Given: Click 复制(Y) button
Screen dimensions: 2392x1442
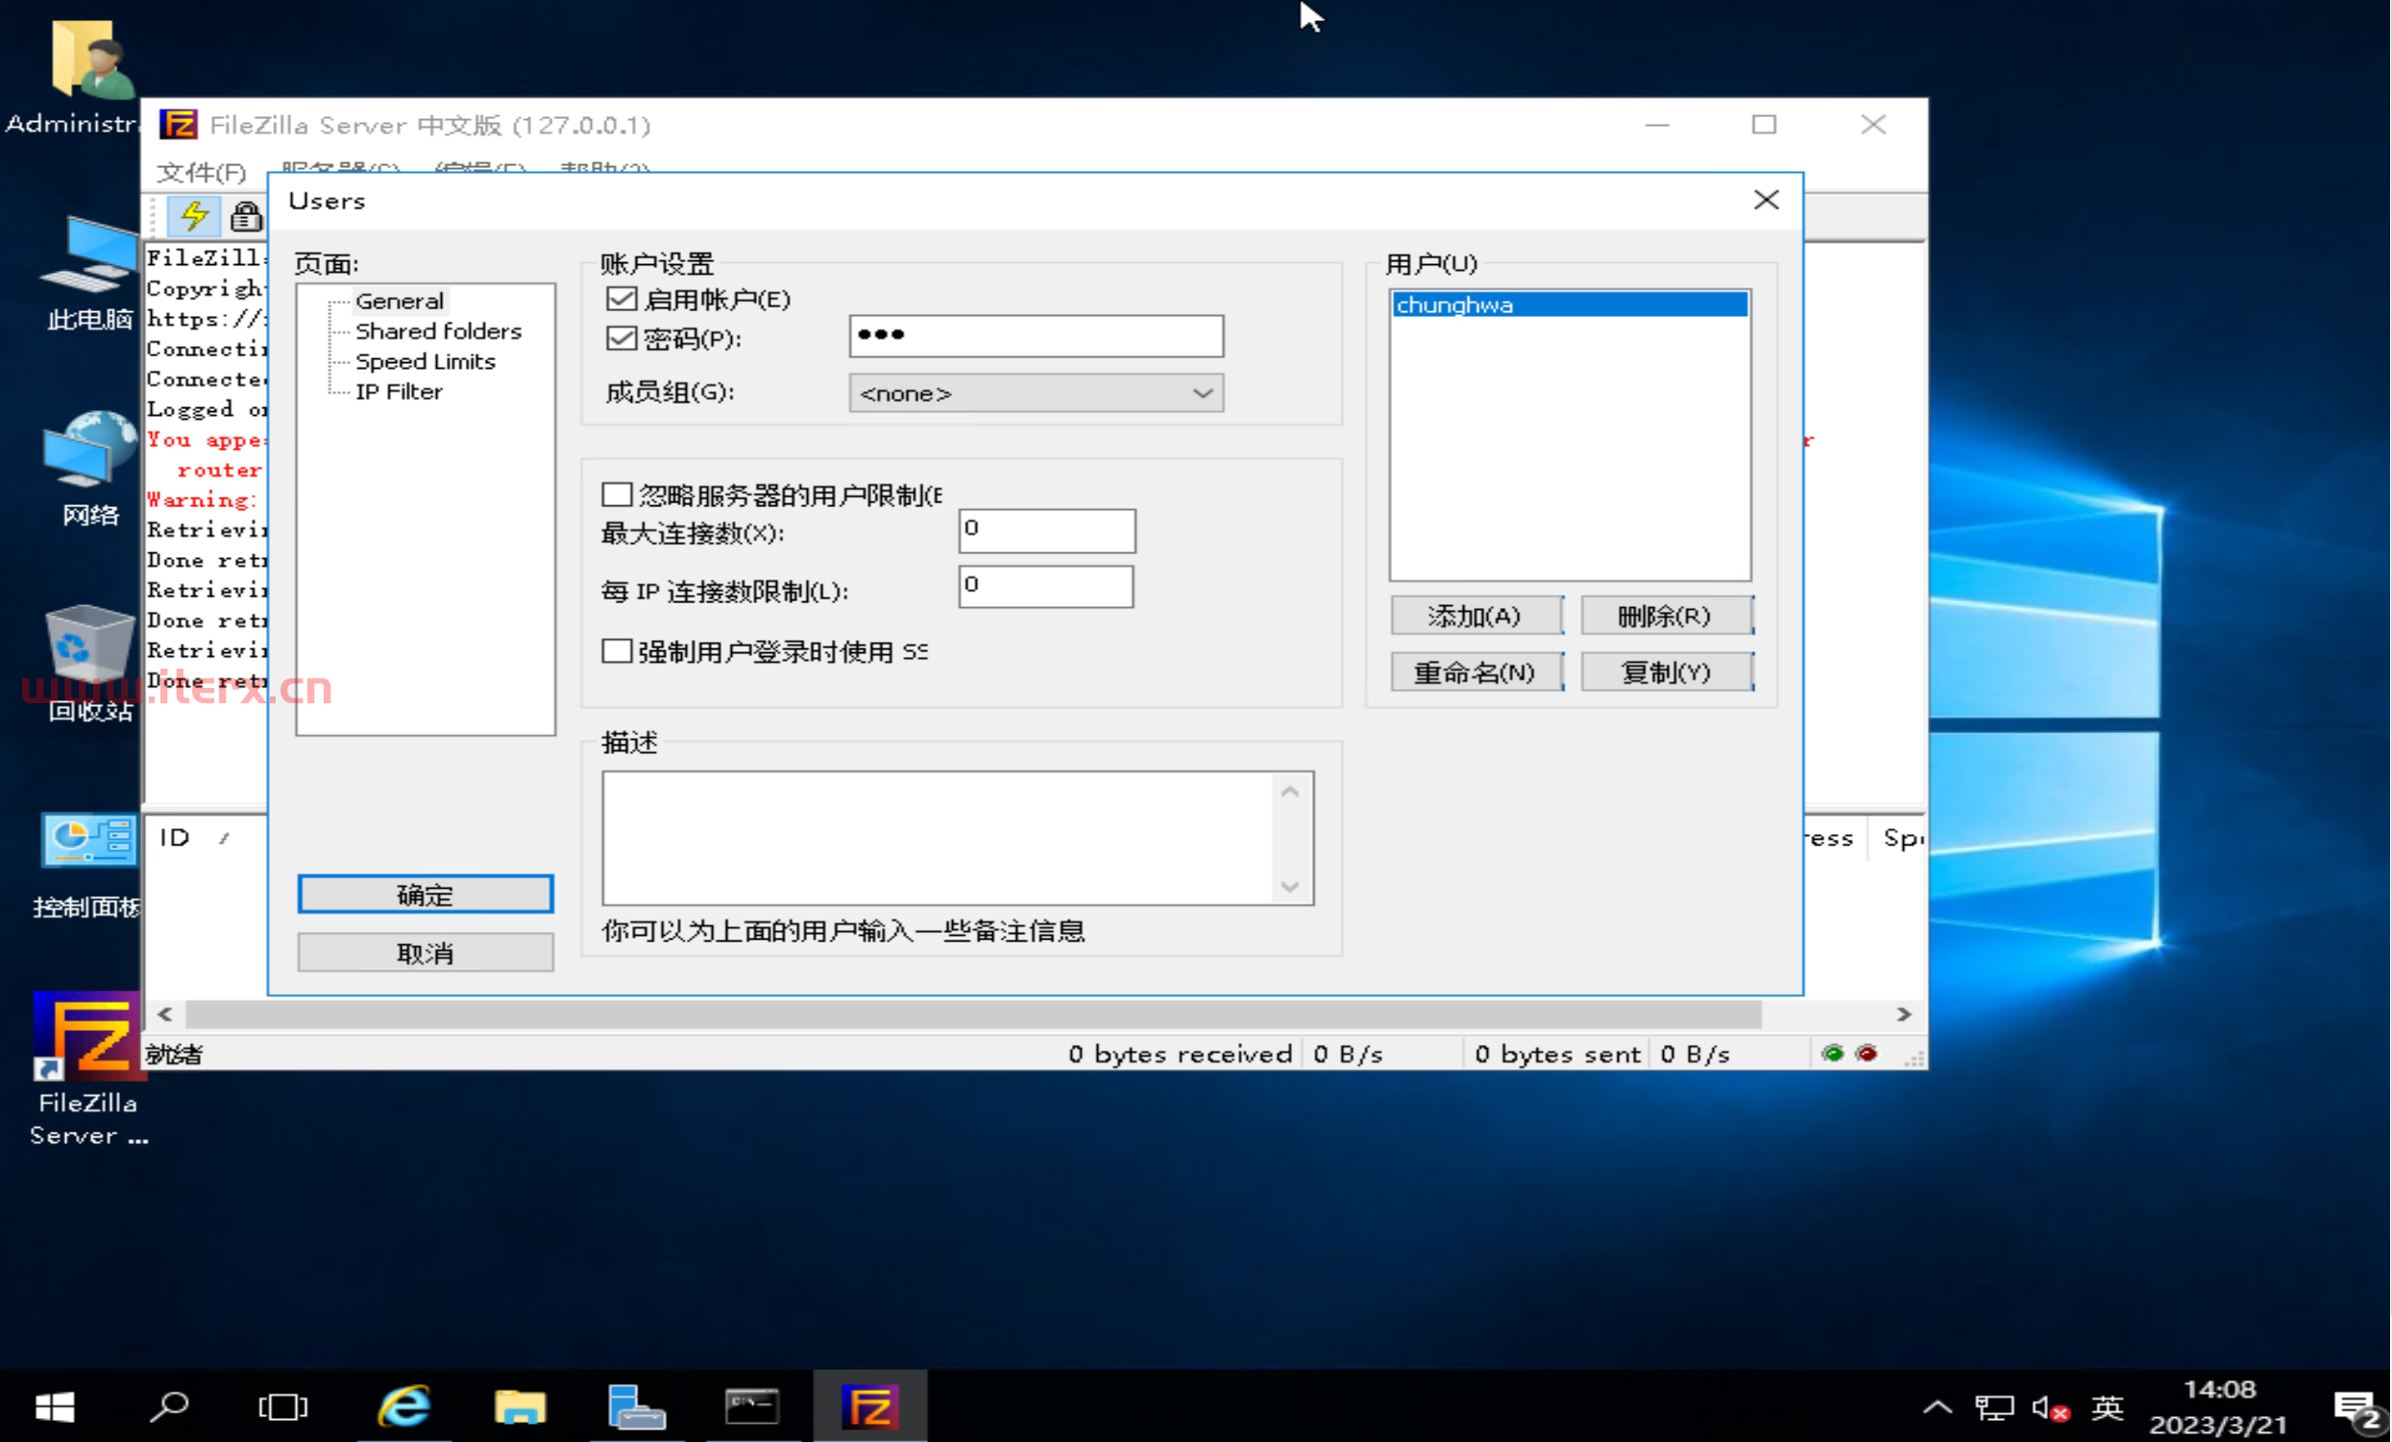Looking at the screenshot, I should point(1666,672).
